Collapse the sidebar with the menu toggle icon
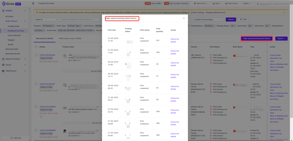The image size is (293, 141). pos(33,3)
